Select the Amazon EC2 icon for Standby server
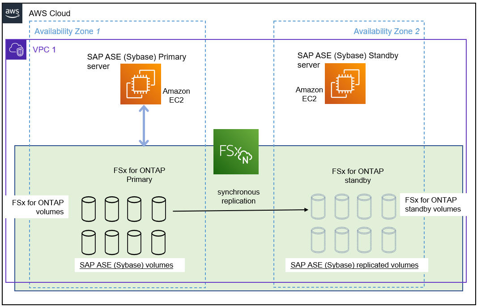This screenshot has height=307, width=477. 345,83
